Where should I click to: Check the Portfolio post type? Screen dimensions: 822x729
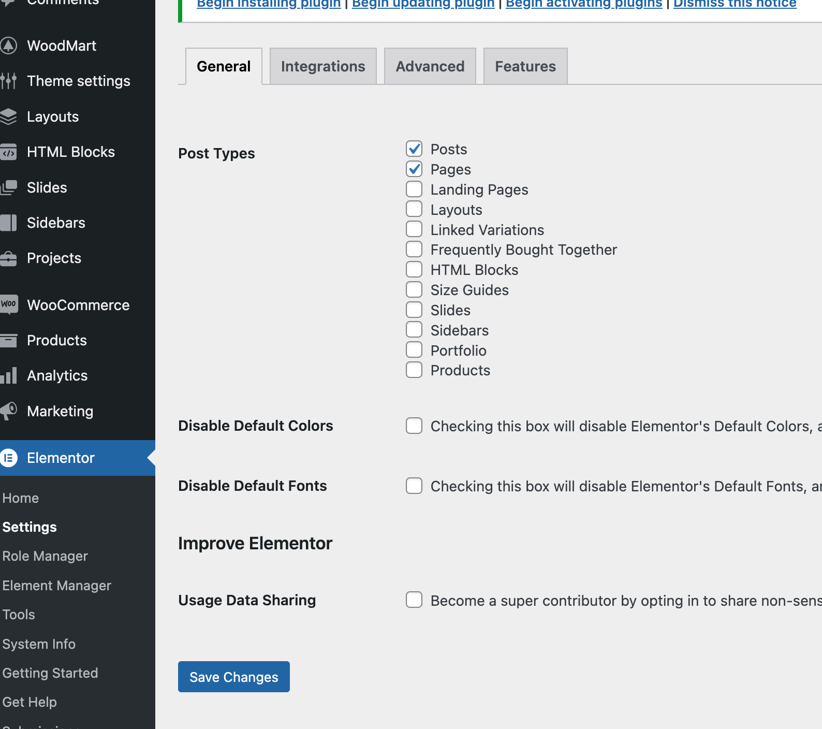tap(414, 349)
